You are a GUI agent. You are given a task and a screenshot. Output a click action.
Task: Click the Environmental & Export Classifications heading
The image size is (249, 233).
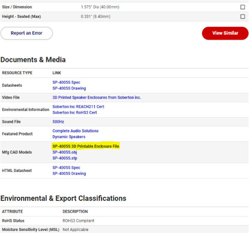[63, 198]
